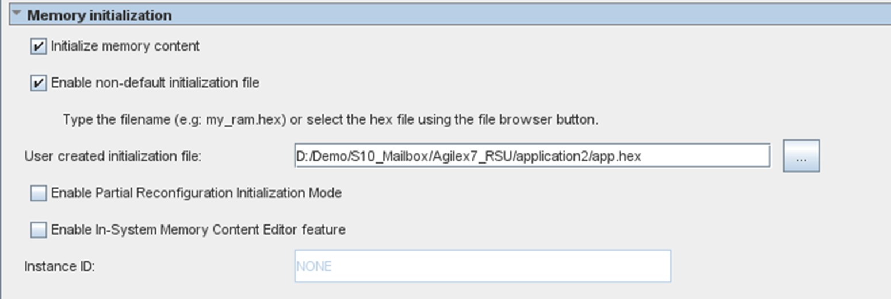Select the NONE value in Instance ID

coord(314,266)
